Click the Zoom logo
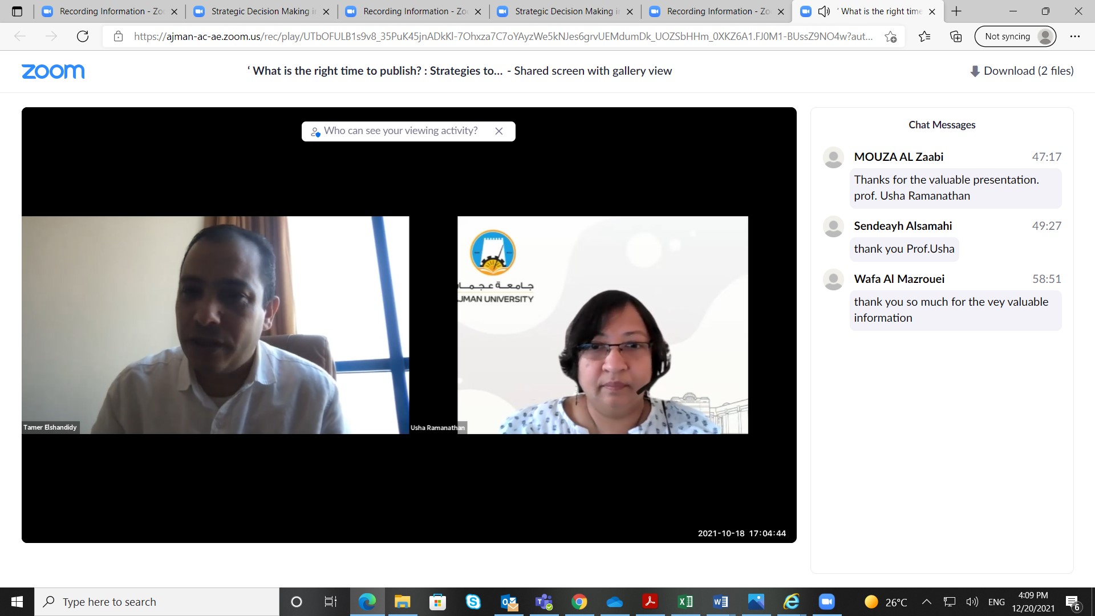Viewport: 1095px width, 616px height. pos(53,71)
